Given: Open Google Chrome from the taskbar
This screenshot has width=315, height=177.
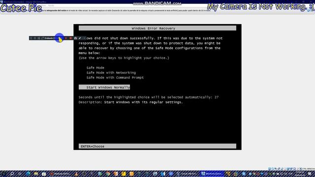Looking at the screenshot, I should click(x=108, y=174).
